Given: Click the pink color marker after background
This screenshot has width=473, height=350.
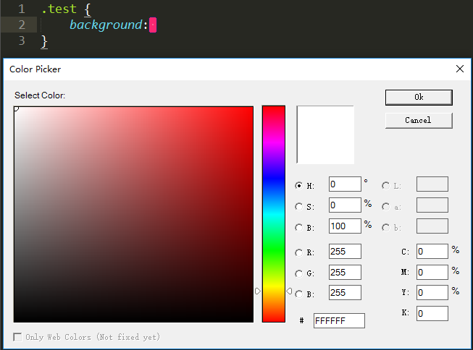Looking at the screenshot, I should [x=152, y=25].
